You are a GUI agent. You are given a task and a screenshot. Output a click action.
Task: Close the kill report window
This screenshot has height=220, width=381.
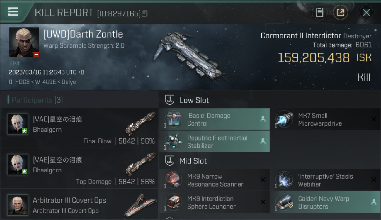pyautogui.click(x=366, y=13)
